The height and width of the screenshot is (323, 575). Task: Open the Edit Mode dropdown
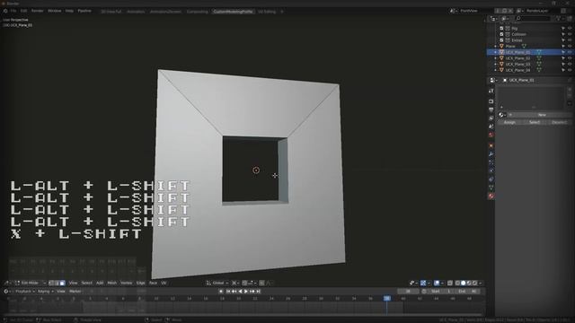coord(30,283)
